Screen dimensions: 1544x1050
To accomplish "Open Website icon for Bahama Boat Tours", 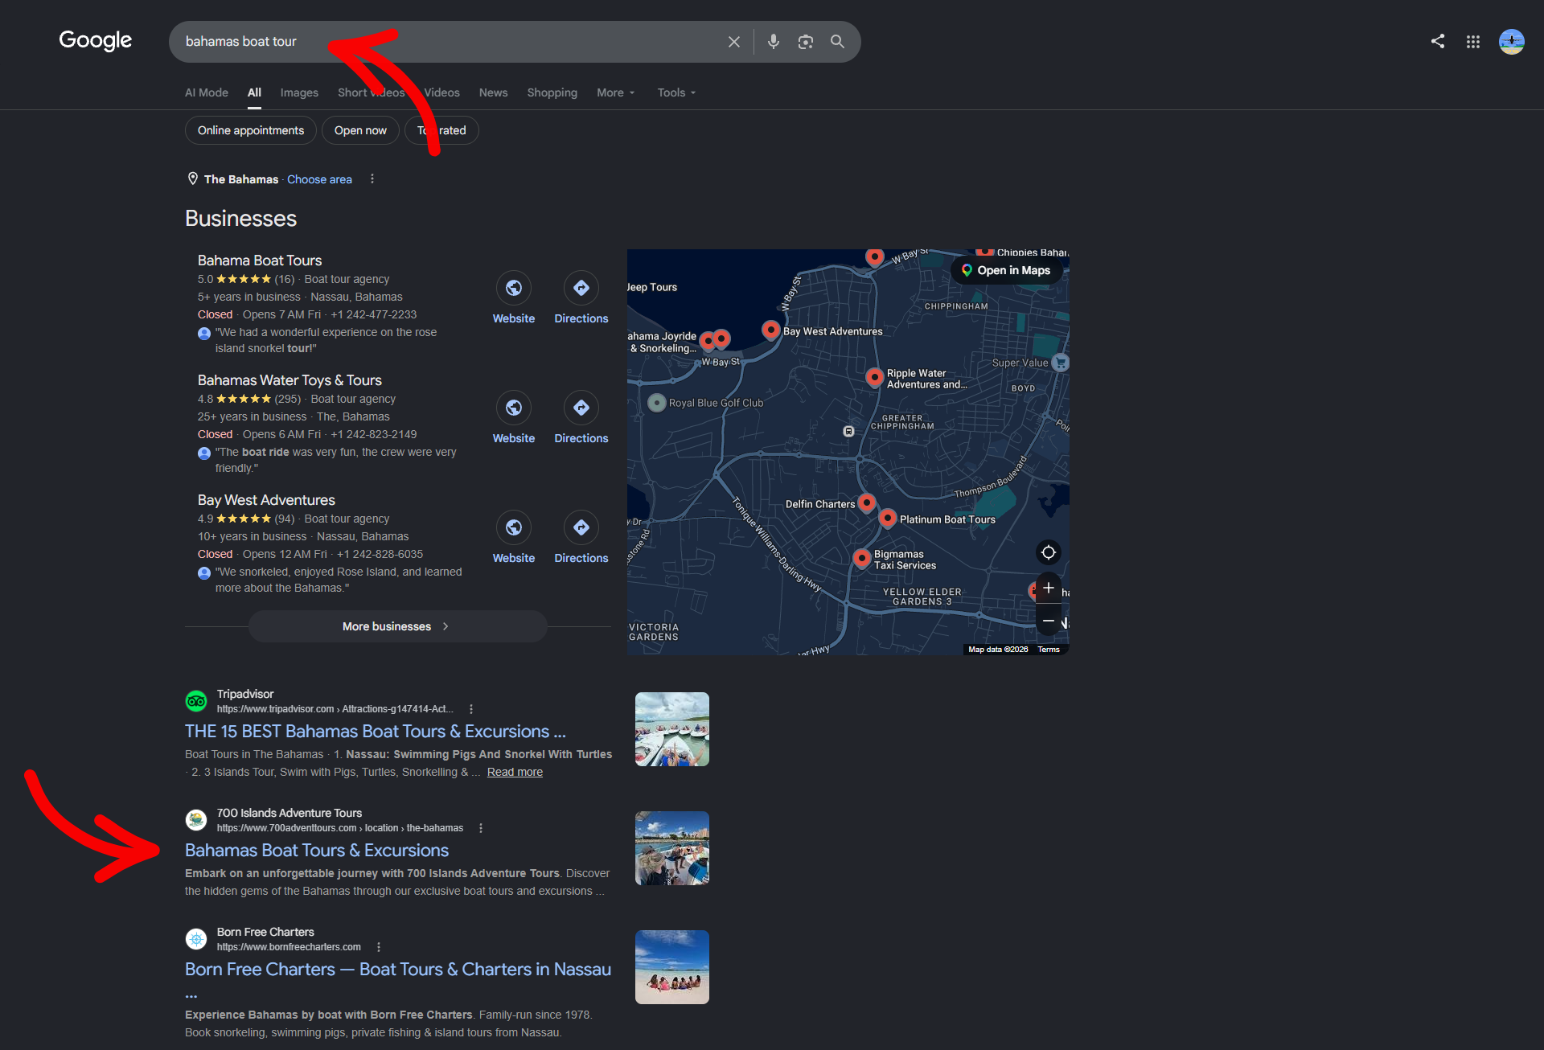I will point(513,288).
